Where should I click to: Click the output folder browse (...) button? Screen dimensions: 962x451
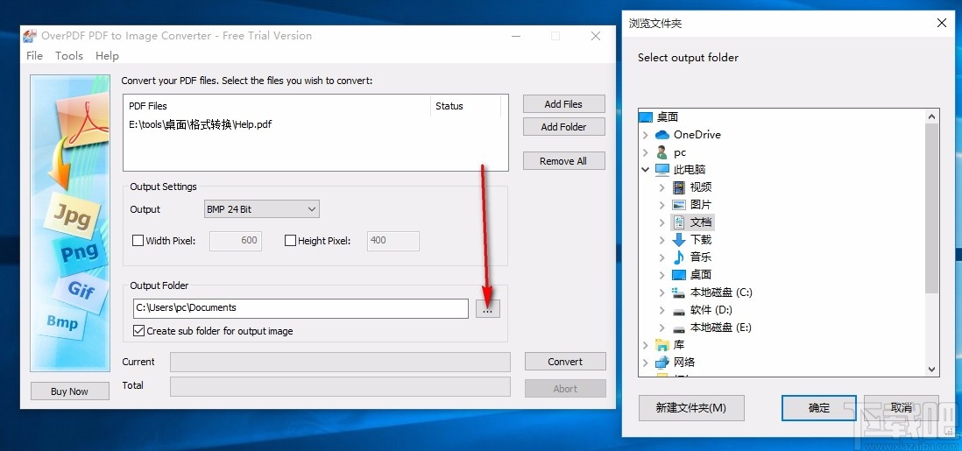(488, 308)
